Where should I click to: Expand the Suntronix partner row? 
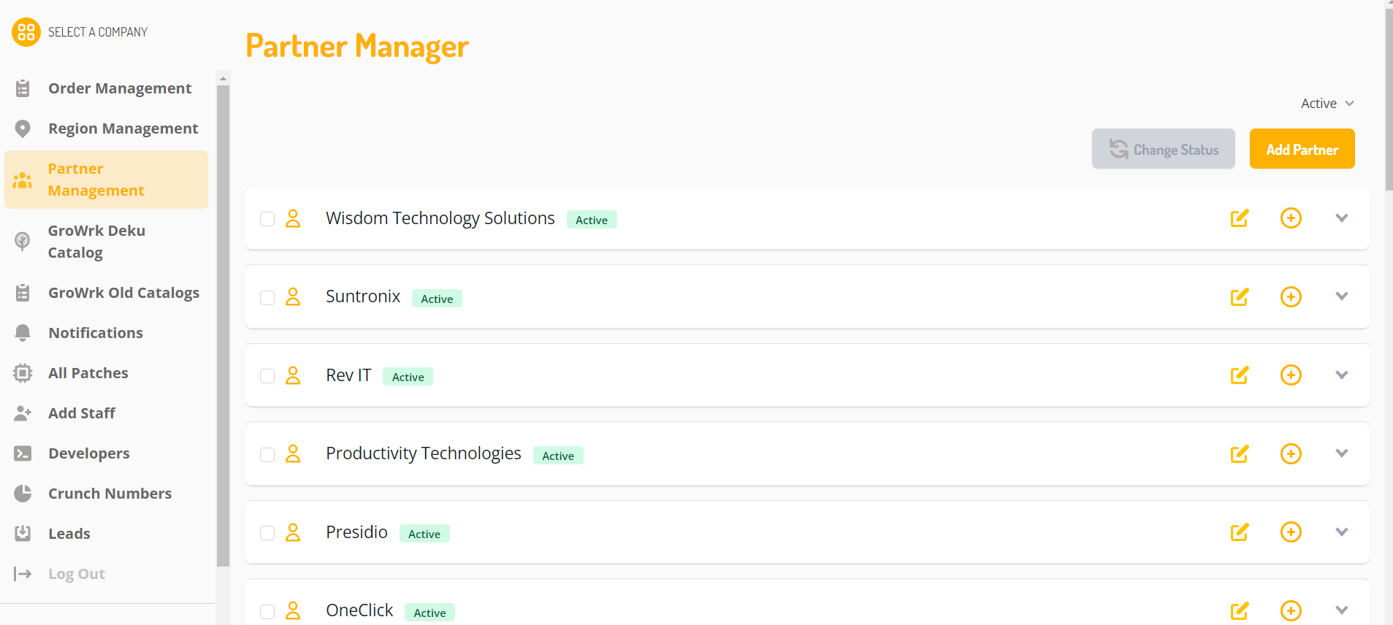pyautogui.click(x=1341, y=296)
